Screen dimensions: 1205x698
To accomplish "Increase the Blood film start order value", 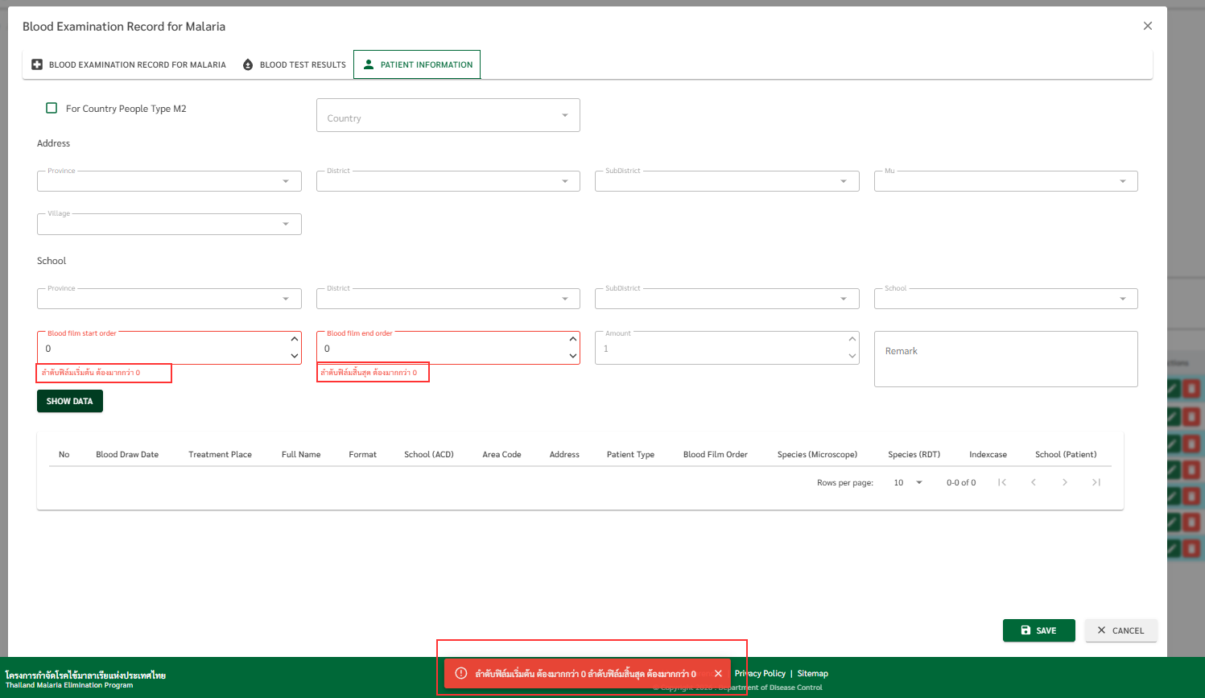I will point(295,339).
